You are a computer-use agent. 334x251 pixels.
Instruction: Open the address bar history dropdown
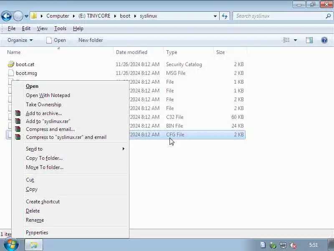click(215, 16)
